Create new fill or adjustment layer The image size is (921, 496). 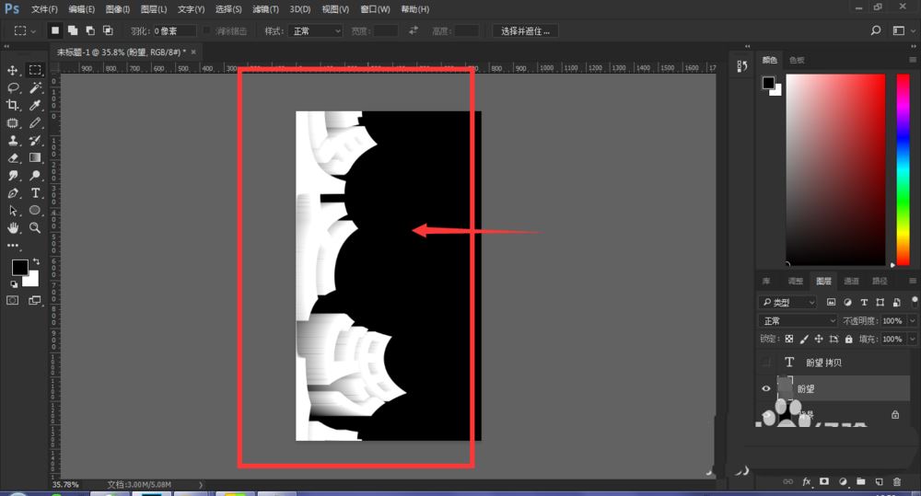pyautogui.click(x=843, y=481)
